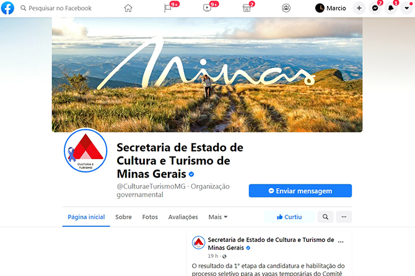Viewport: 415px width, 276px height.
Task: Click the plus Create button
Action: coord(359,8)
